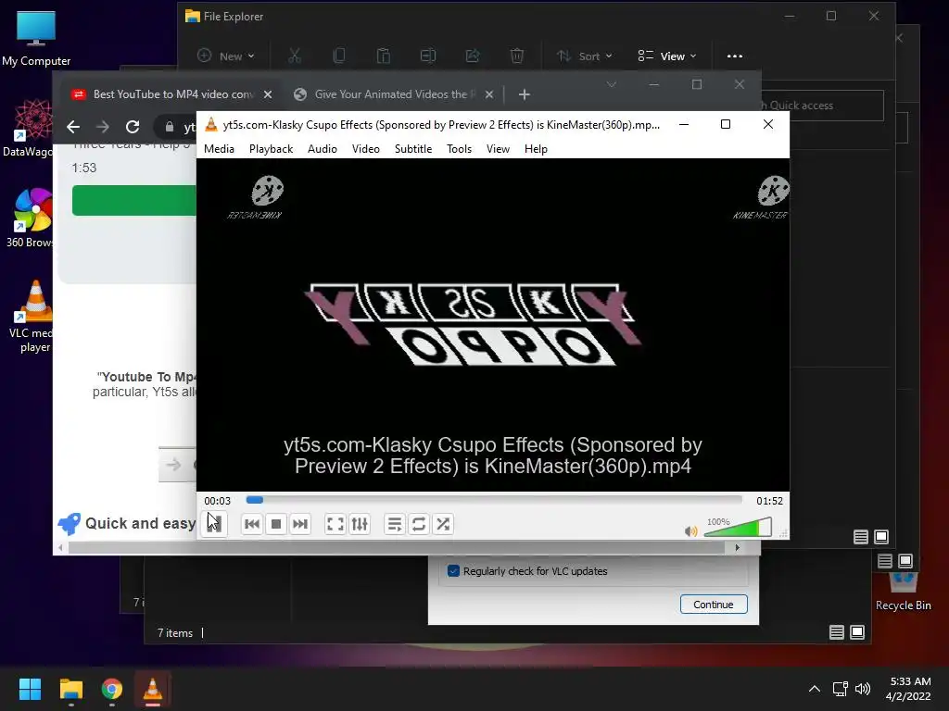Open Sort dropdown in File Explorer
949x711 pixels.
tap(584, 56)
